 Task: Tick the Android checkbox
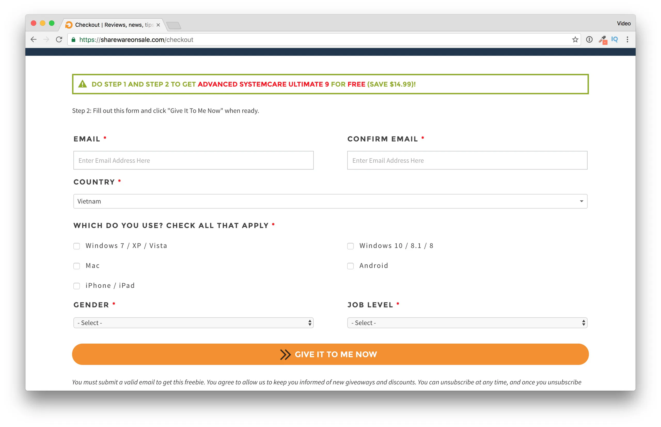click(x=350, y=266)
